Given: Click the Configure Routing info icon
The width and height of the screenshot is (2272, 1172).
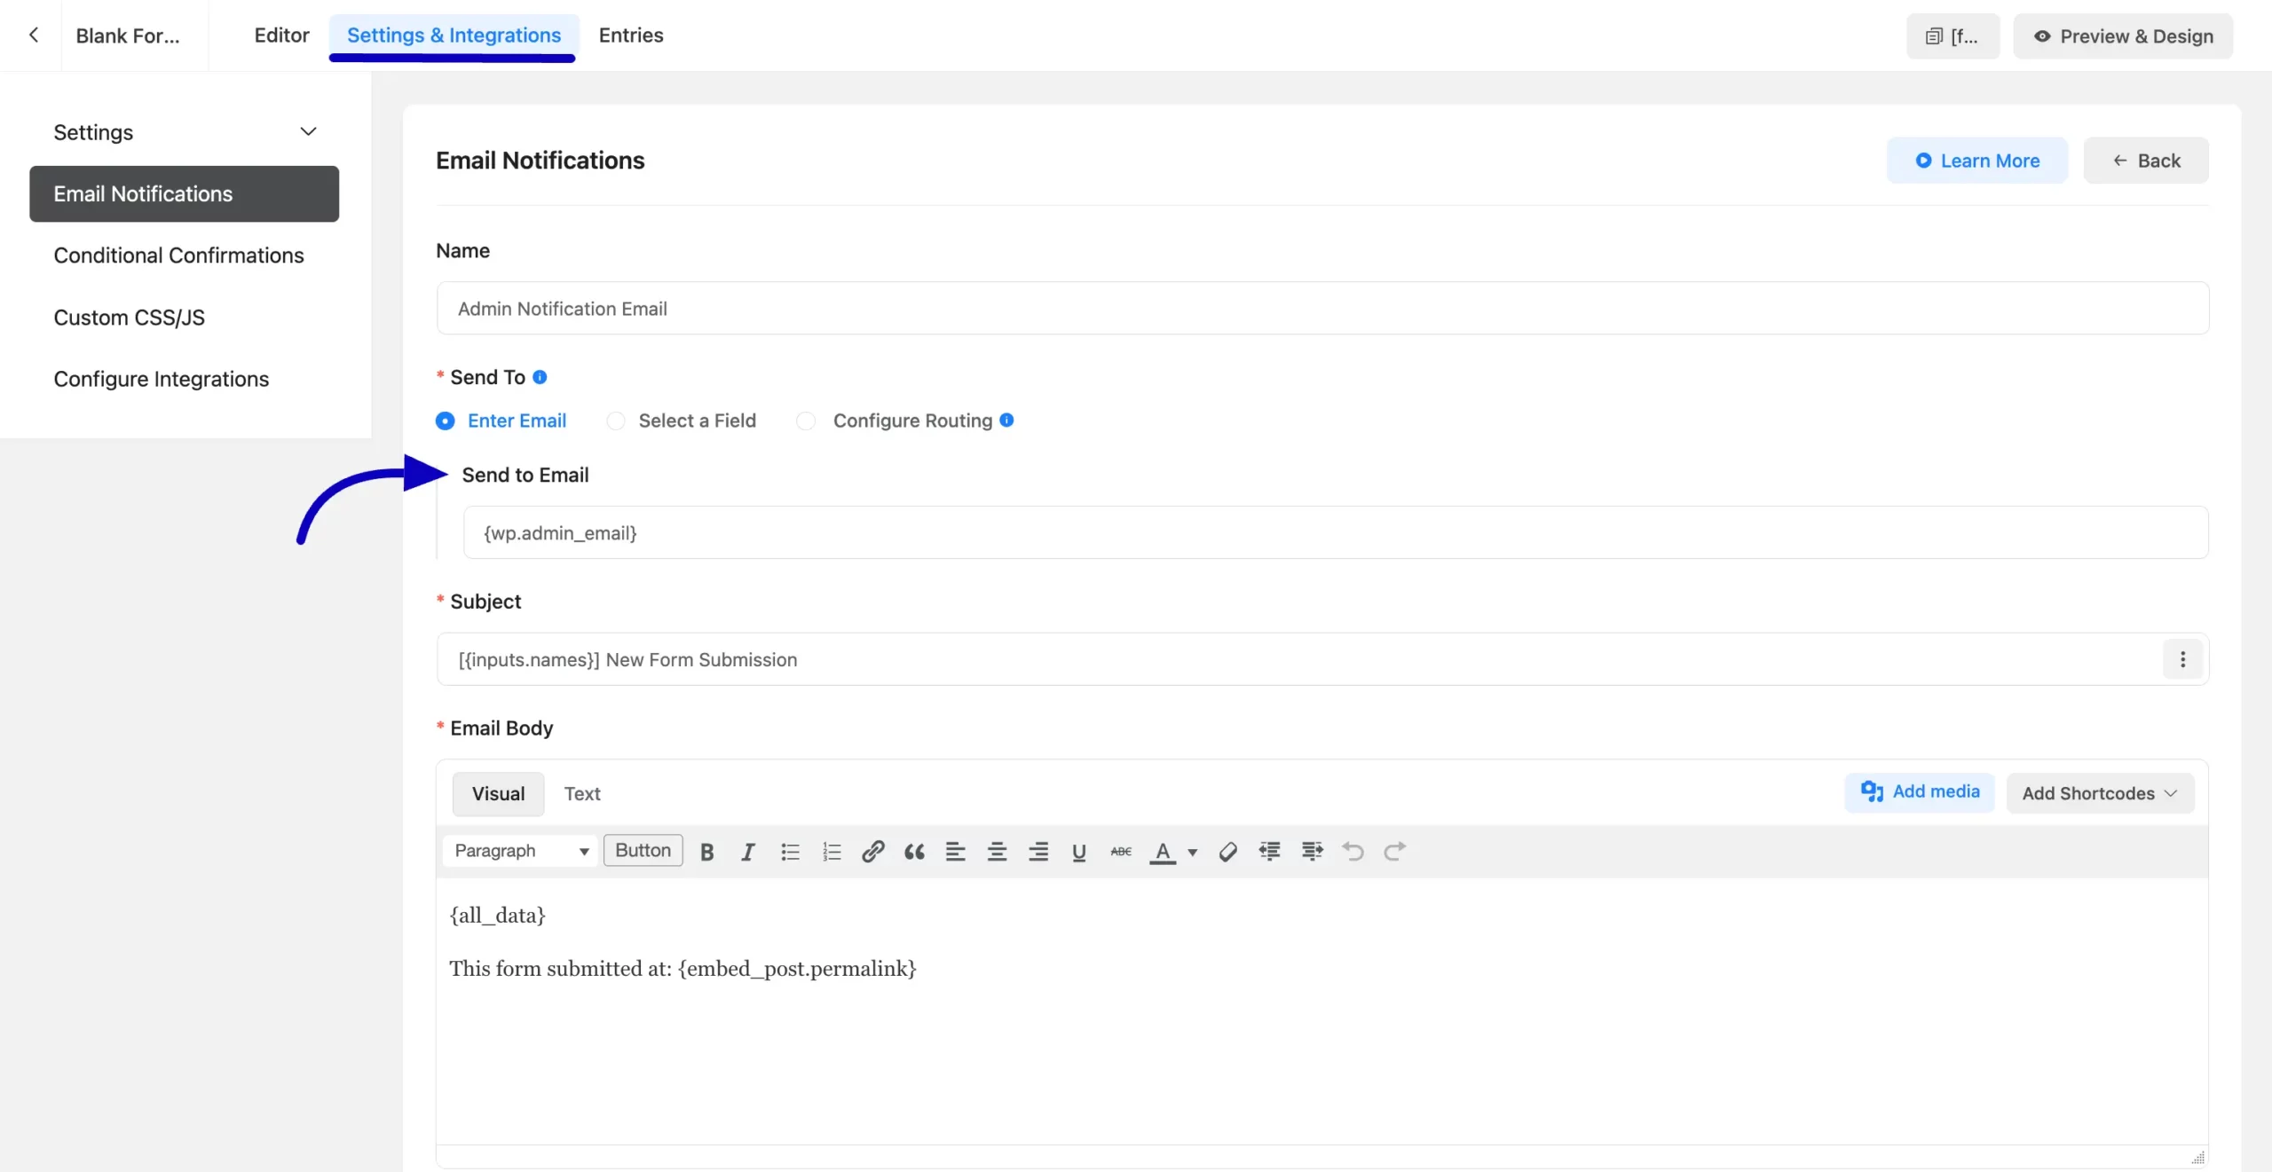Looking at the screenshot, I should [1006, 420].
